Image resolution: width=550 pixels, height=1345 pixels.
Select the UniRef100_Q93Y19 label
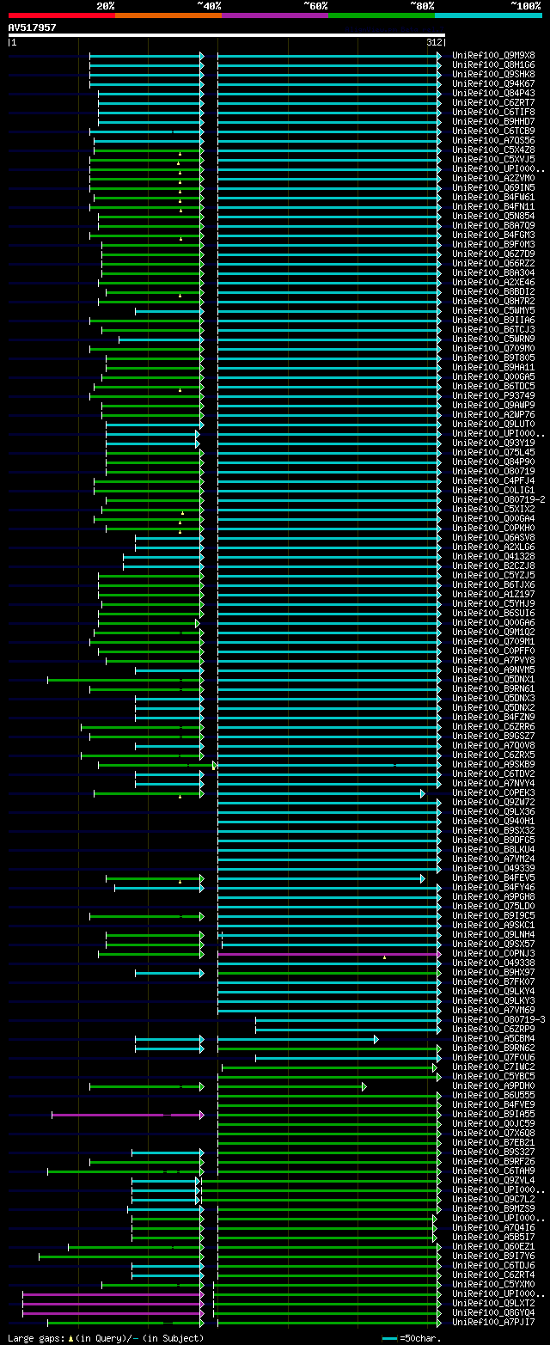pos(493,443)
